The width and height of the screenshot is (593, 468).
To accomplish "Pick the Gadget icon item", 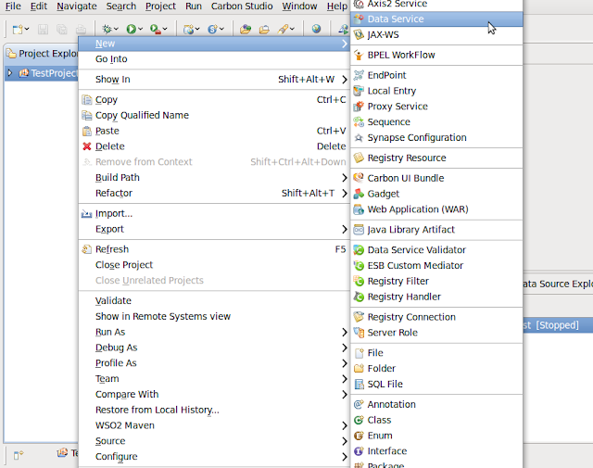I will pyautogui.click(x=436, y=194).
